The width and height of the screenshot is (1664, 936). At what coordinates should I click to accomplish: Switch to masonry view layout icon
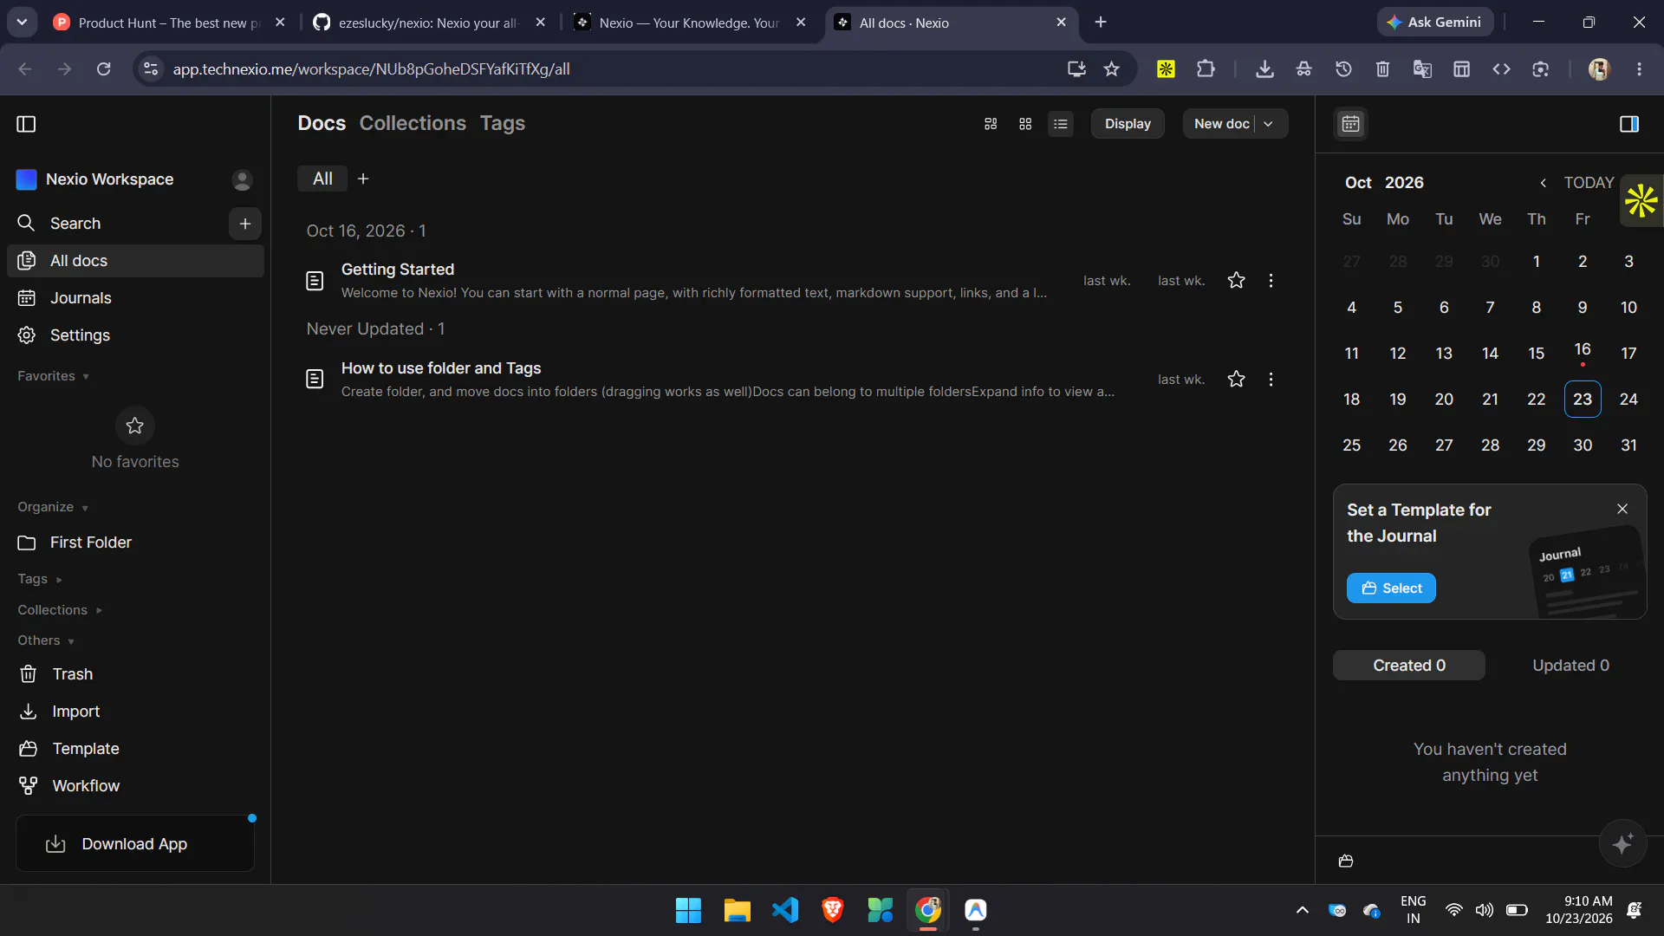[991, 124]
